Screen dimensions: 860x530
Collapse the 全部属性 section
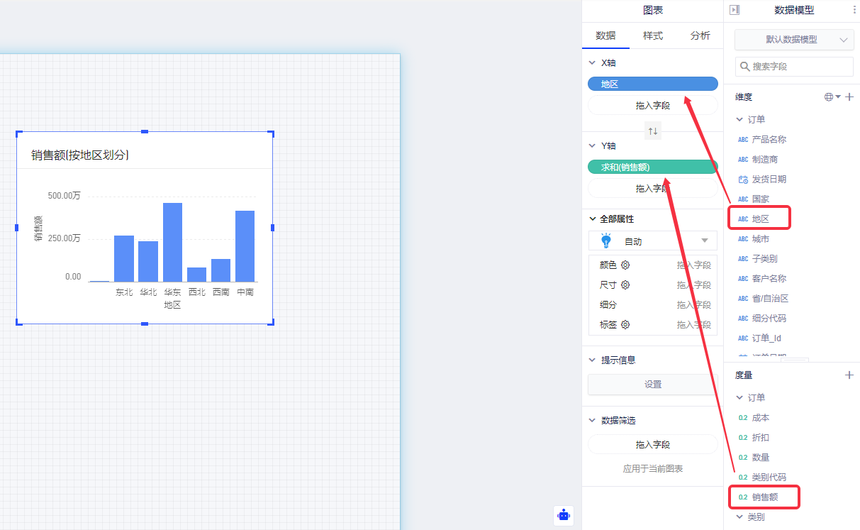click(x=592, y=219)
